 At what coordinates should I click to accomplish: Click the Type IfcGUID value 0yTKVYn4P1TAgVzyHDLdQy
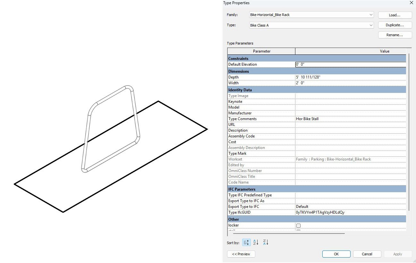[351, 212]
